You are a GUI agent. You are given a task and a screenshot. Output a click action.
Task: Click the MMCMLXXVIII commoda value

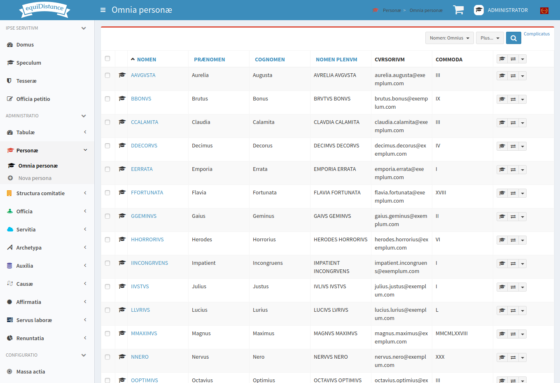pyautogui.click(x=452, y=333)
